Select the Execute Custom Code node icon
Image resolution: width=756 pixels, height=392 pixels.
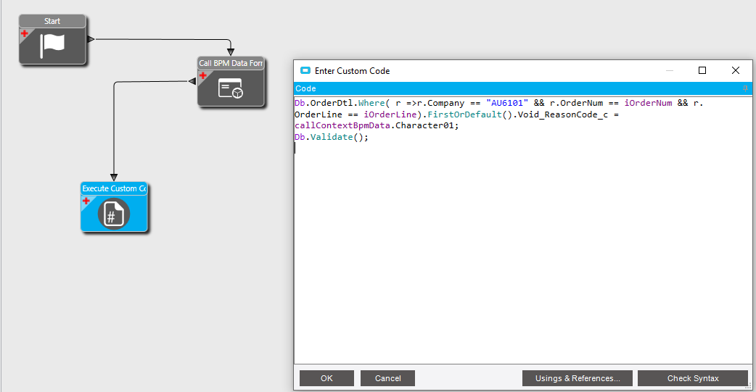pos(114,214)
